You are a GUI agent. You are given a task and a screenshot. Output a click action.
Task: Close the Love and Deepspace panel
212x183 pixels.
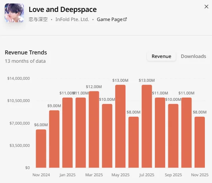click(x=206, y=7)
